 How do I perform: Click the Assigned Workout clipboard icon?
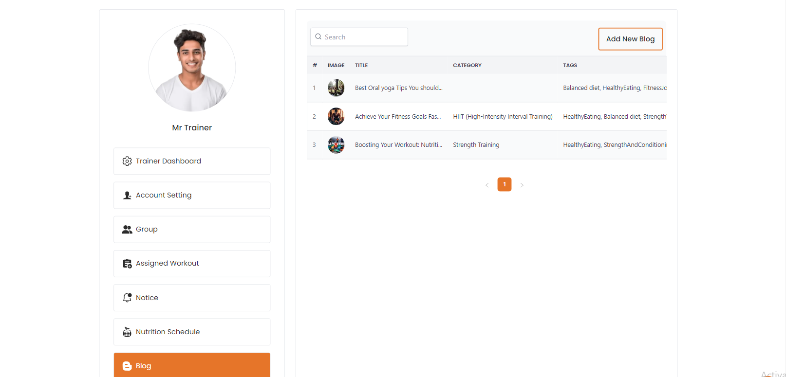[127, 264]
